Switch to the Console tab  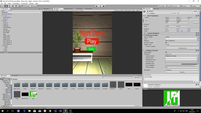point(14,75)
